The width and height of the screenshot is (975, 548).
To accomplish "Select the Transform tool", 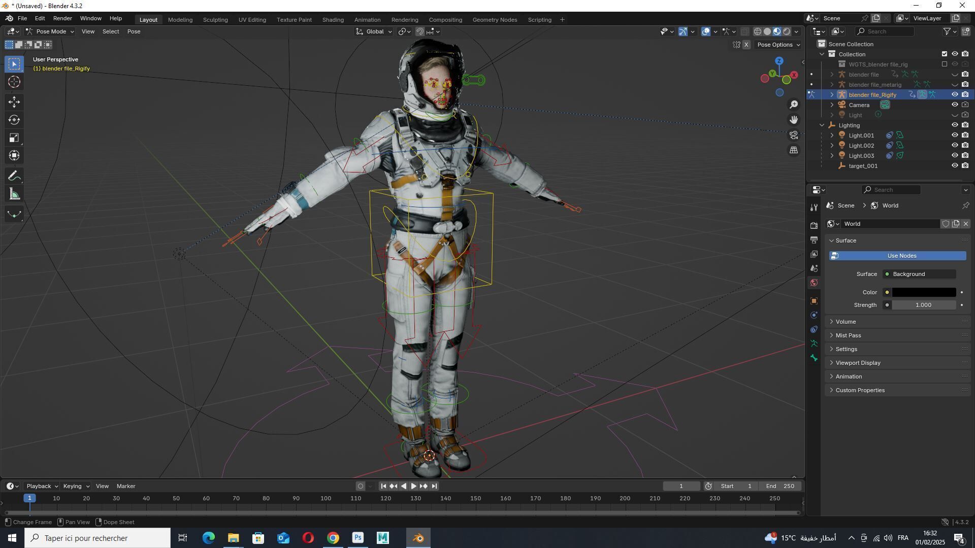I will (x=14, y=155).
